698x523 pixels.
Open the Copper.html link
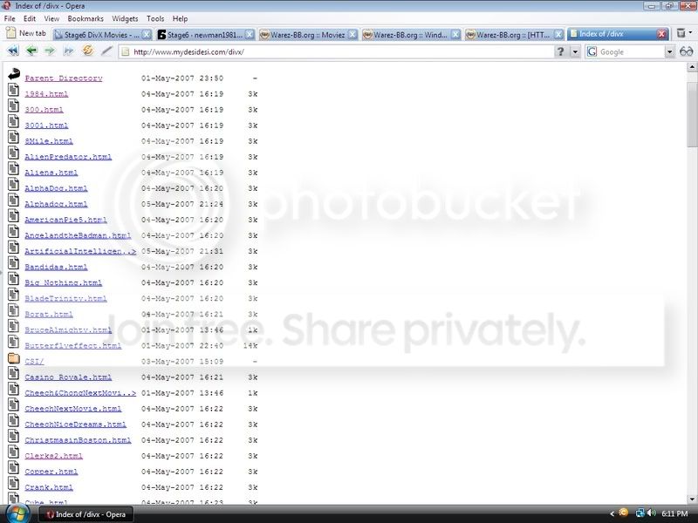pos(51,472)
